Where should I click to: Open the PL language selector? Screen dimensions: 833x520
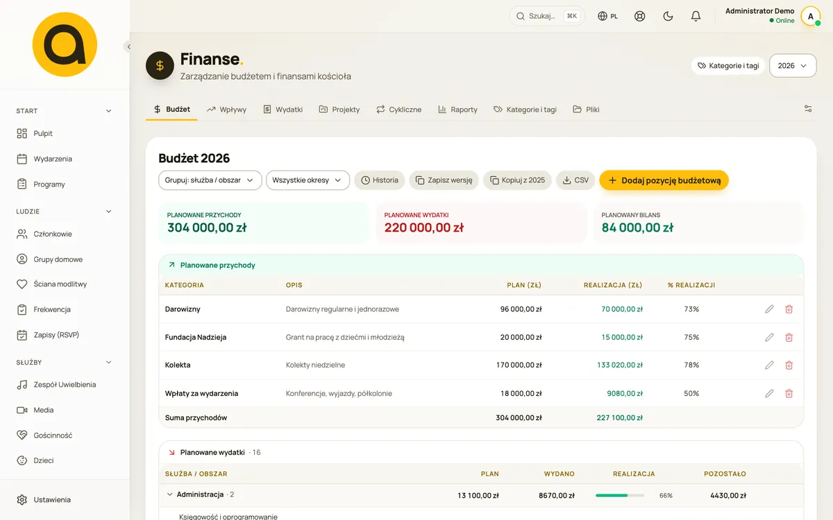pyautogui.click(x=608, y=16)
